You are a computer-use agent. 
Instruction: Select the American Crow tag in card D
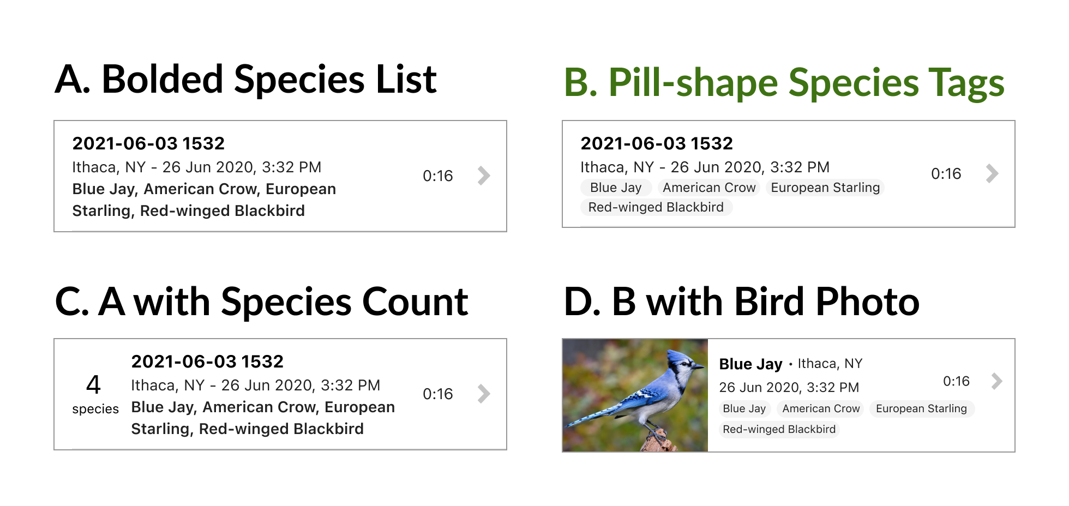(820, 408)
